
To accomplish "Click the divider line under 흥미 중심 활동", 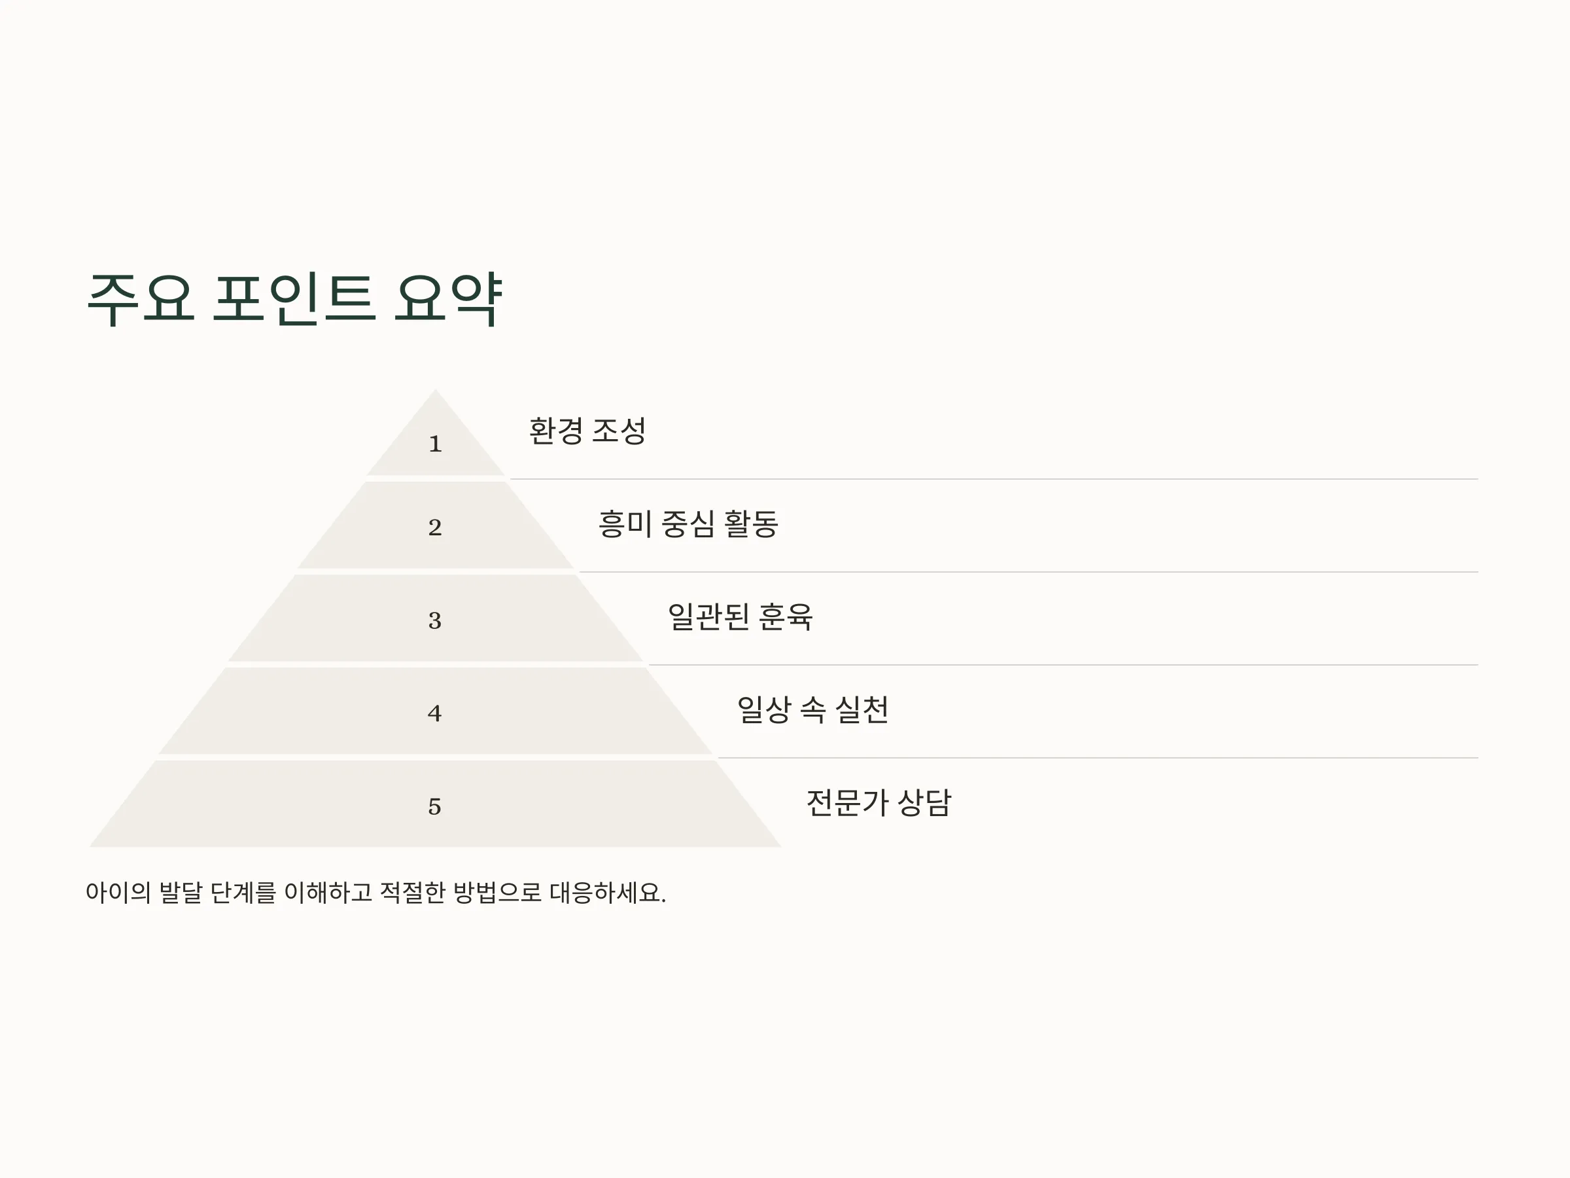I will pos(1028,573).
